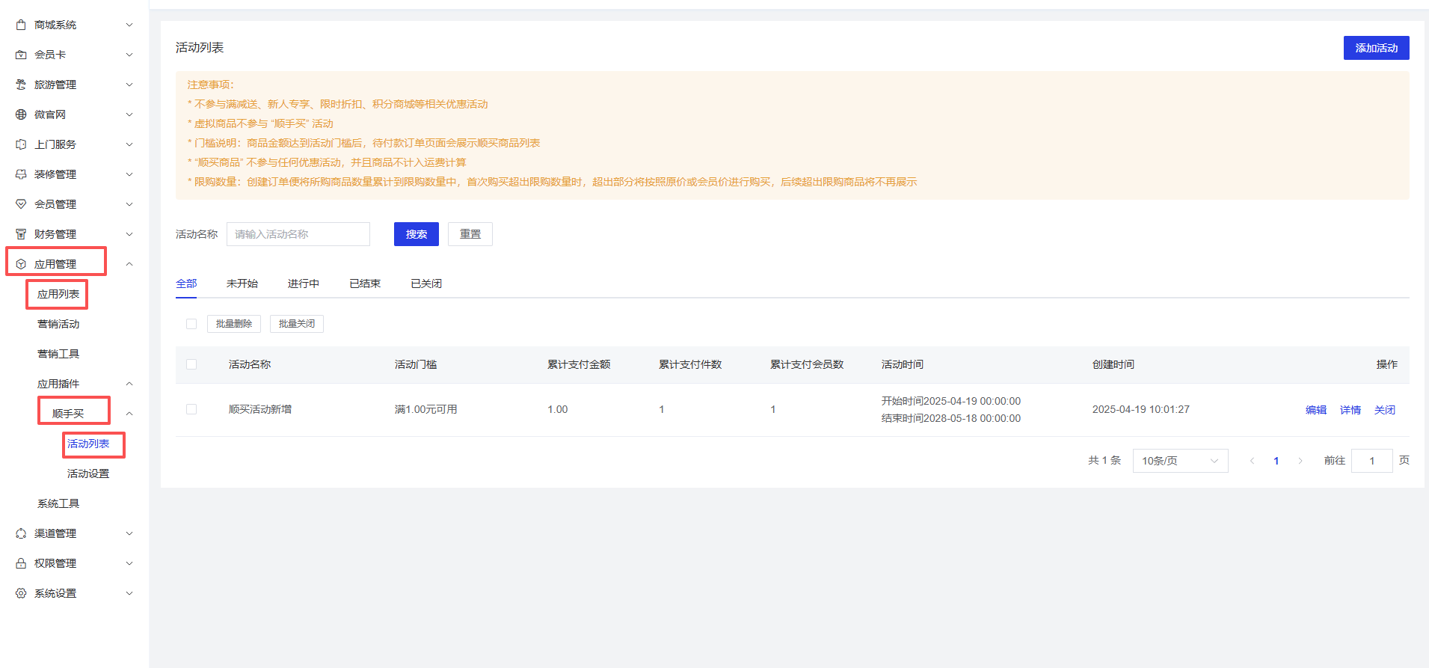Toggle the select-all checkbox in table header

[191, 364]
